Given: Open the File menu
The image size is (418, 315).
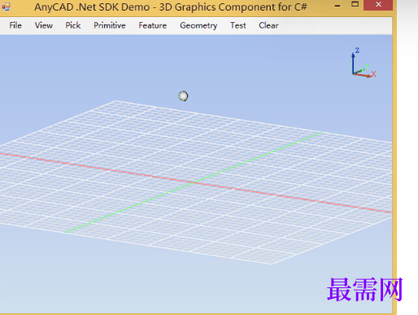Looking at the screenshot, I should 15,25.
